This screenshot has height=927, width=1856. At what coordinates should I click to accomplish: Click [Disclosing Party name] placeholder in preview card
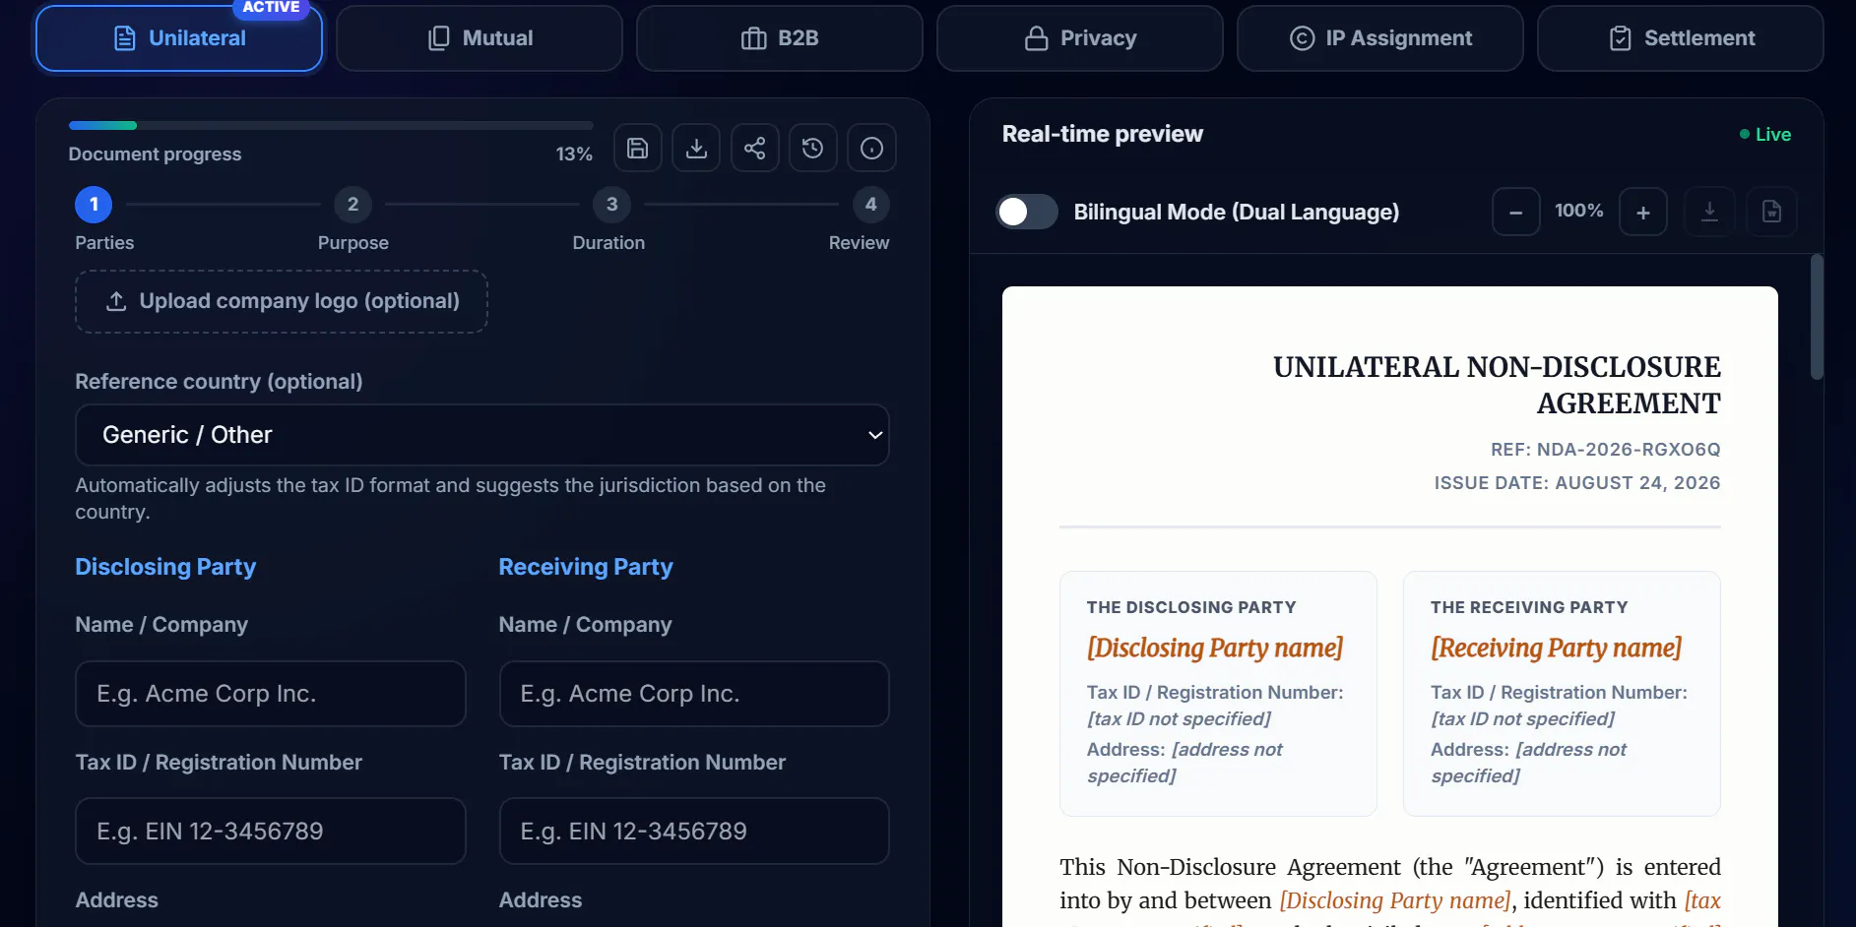point(1215,648)
